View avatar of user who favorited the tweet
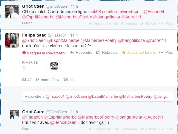This screenshot has height=134, width=178. pos(54,66)
